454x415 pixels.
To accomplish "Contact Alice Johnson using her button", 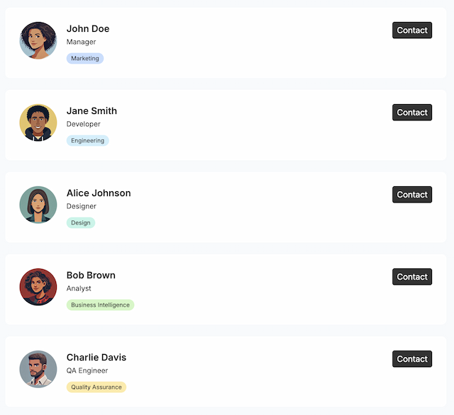I will (412, 195).
